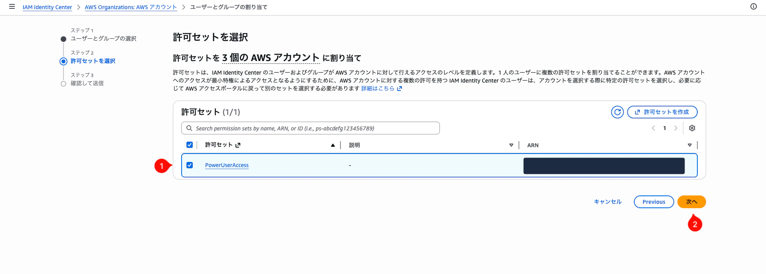Open the navigation hamburger menu
This screenshot has height=274, width=766.
click(x=12, y=7)
